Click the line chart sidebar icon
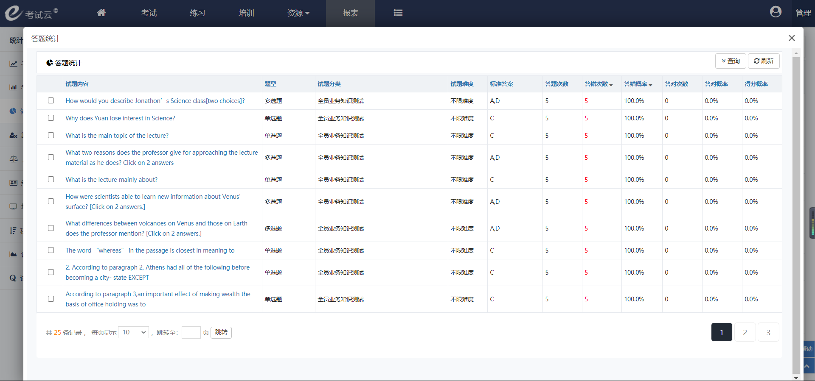Viewport: 815px width, 381px height. point(14,64)
